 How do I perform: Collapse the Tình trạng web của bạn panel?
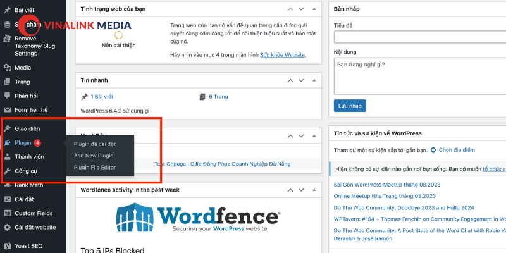coord(314,9)
